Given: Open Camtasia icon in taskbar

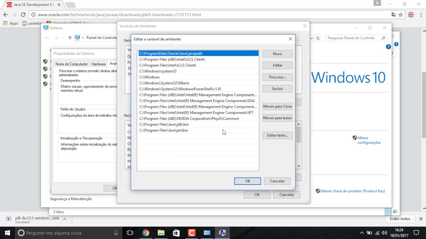Looking at the screenshot, I should tap(192, 233).
